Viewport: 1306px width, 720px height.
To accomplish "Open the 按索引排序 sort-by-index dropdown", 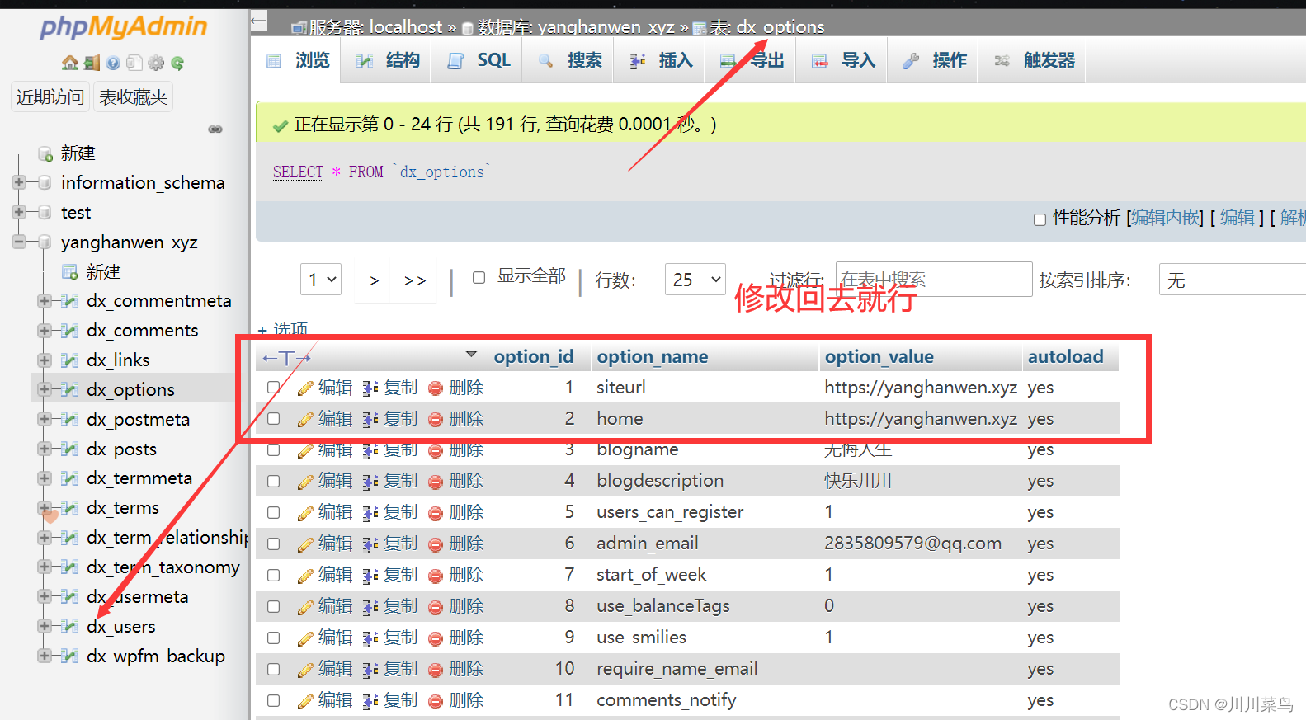I will pyautogui.click(x=1233, y=280).
